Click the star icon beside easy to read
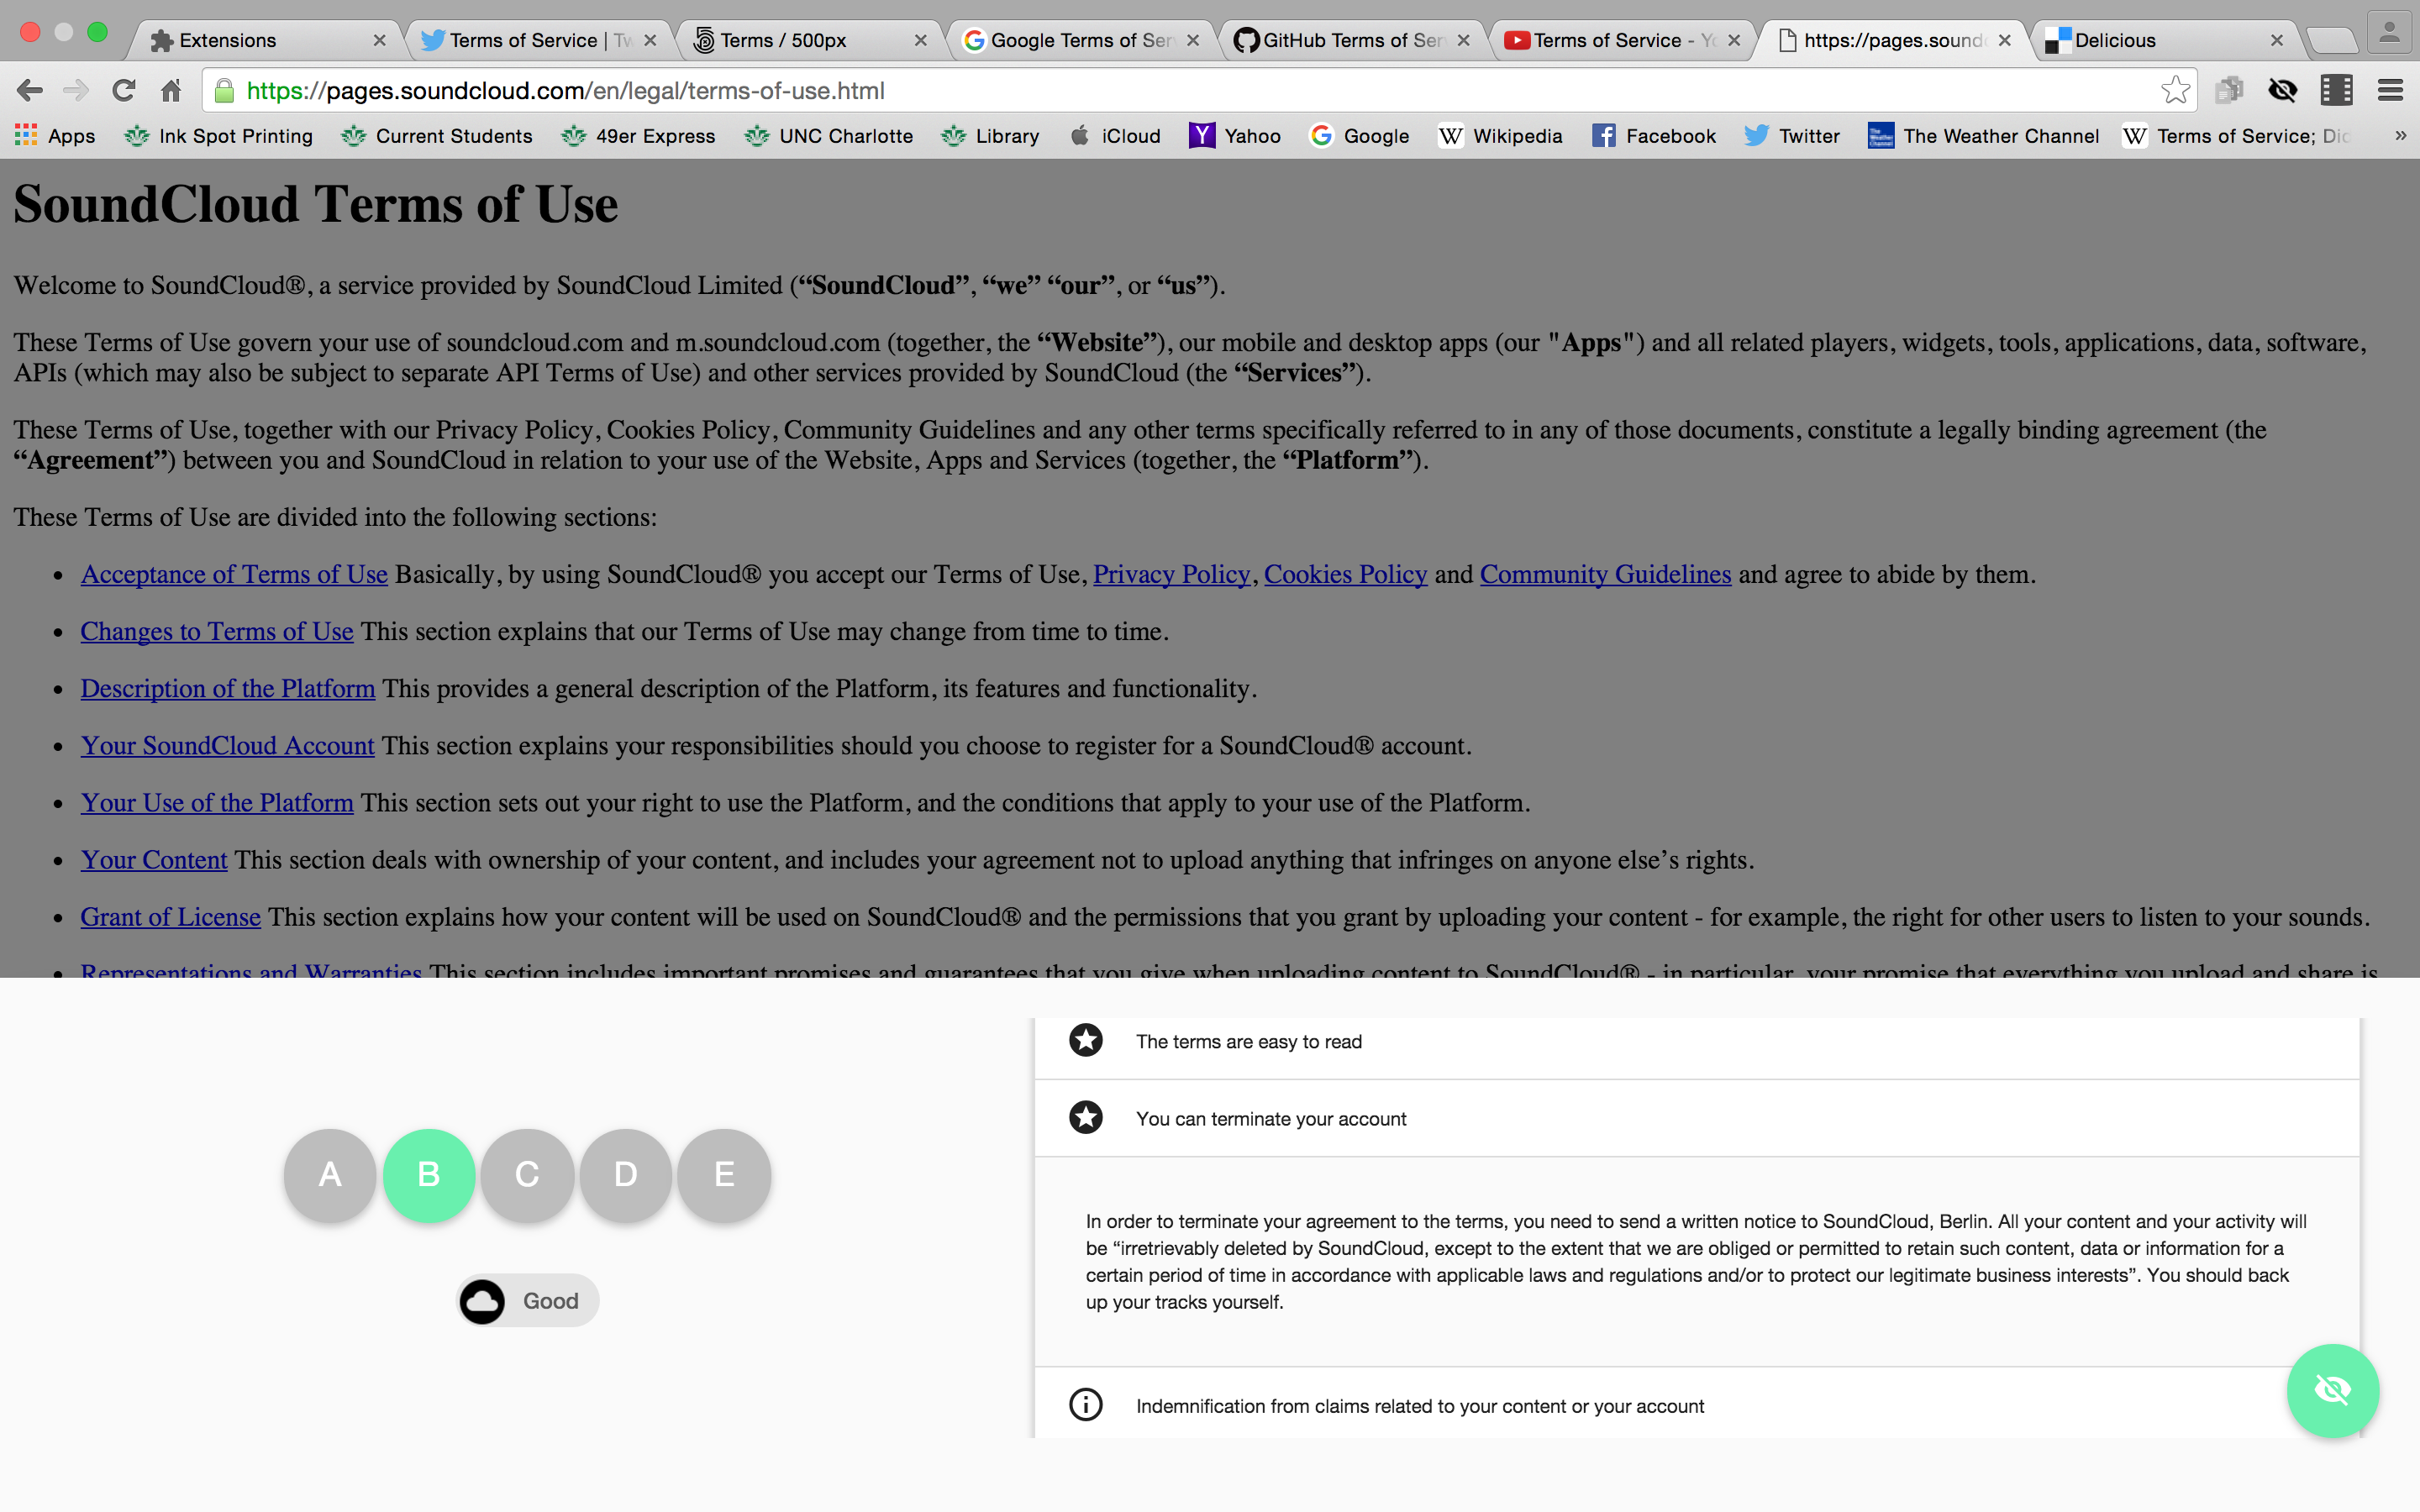 pos(1085,1041)
